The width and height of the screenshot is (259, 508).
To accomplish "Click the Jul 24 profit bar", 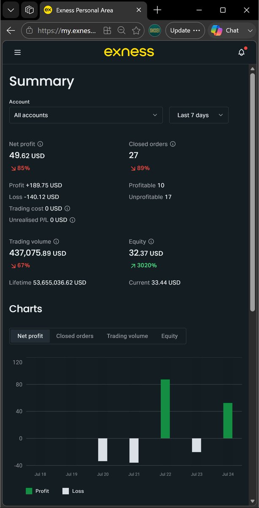I will pyautogui.click(x=228, y=421).
